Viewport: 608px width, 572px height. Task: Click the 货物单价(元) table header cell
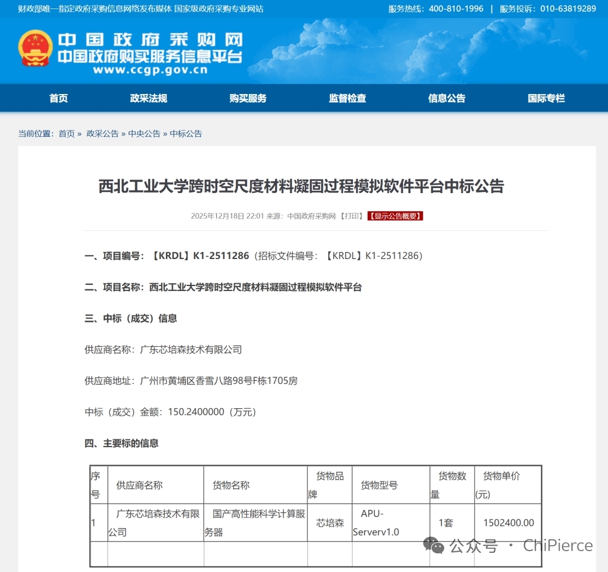coord(508,485)
